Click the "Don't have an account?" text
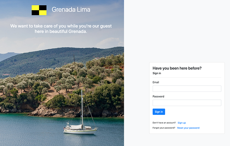The image size is (230, 146). pos(164,123)
